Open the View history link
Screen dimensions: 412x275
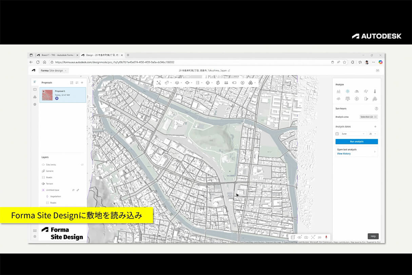pyautogui.click(x=344, y=154)
